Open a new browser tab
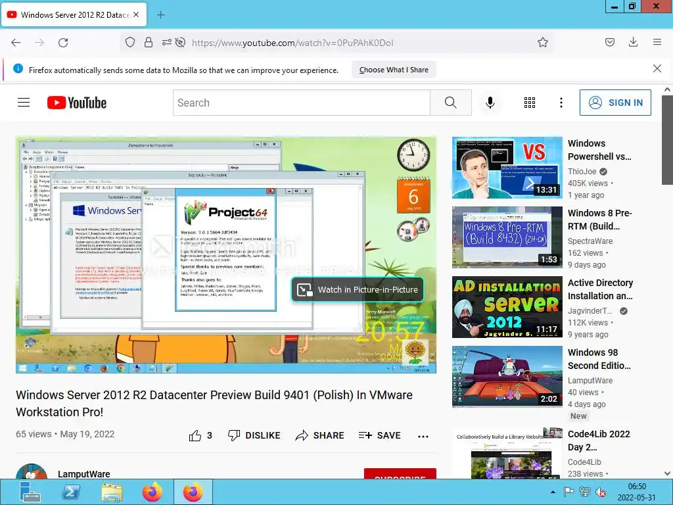Image resolution: width=673 pixels, height=505 pixels. click(x=160, y=15)
